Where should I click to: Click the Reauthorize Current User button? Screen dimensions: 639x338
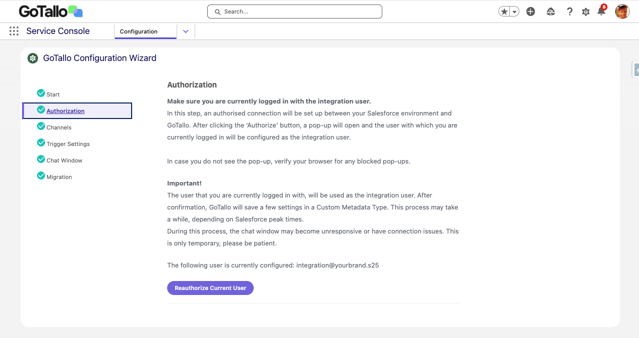tap(210, 288)
